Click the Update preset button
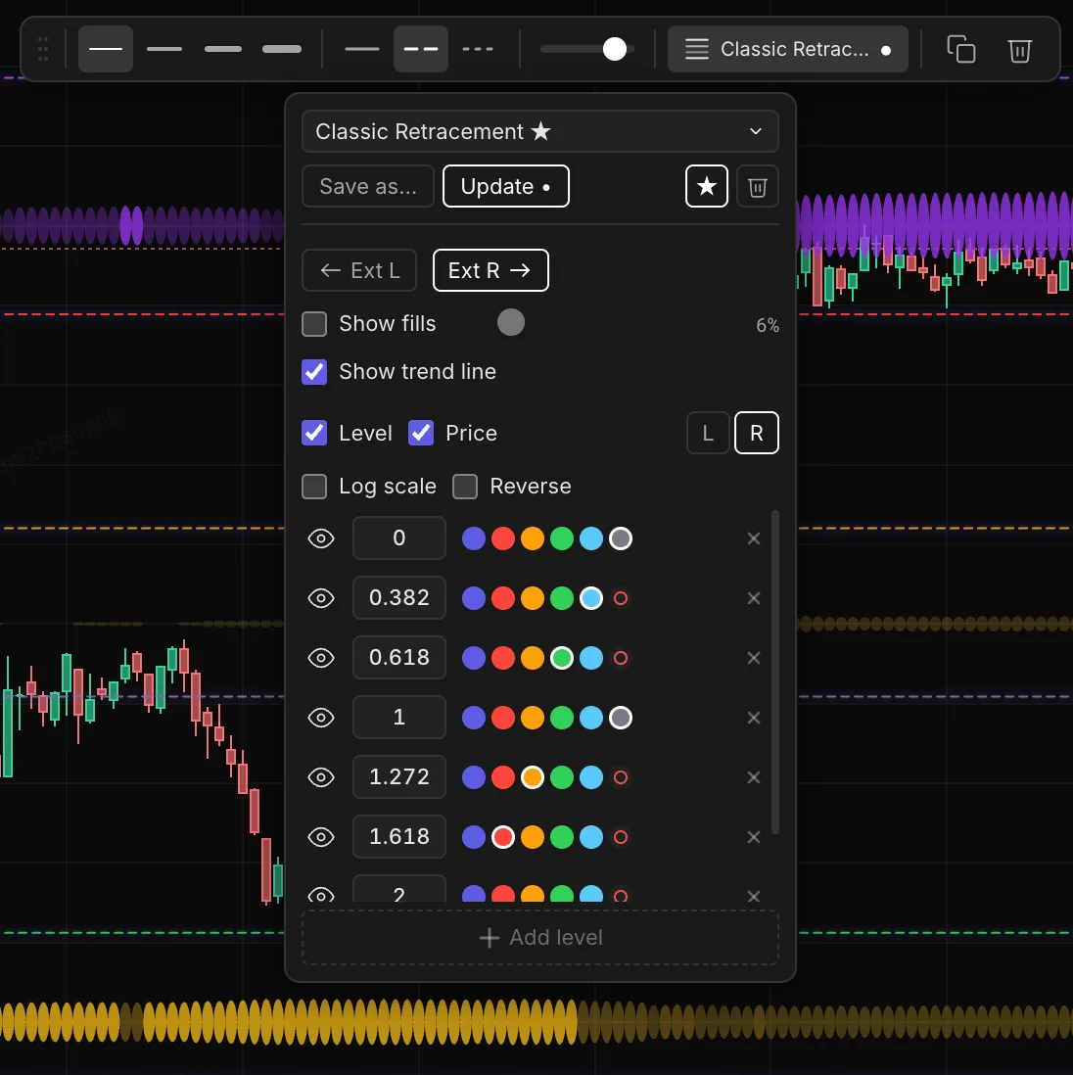Image resolution: width=1073 pixels, height=1075 pixels. point(506,186)
